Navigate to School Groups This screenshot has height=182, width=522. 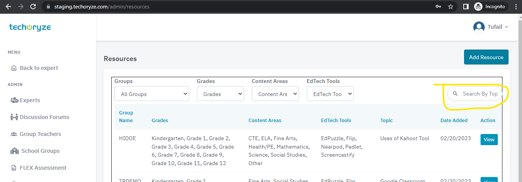pos(40,151)
